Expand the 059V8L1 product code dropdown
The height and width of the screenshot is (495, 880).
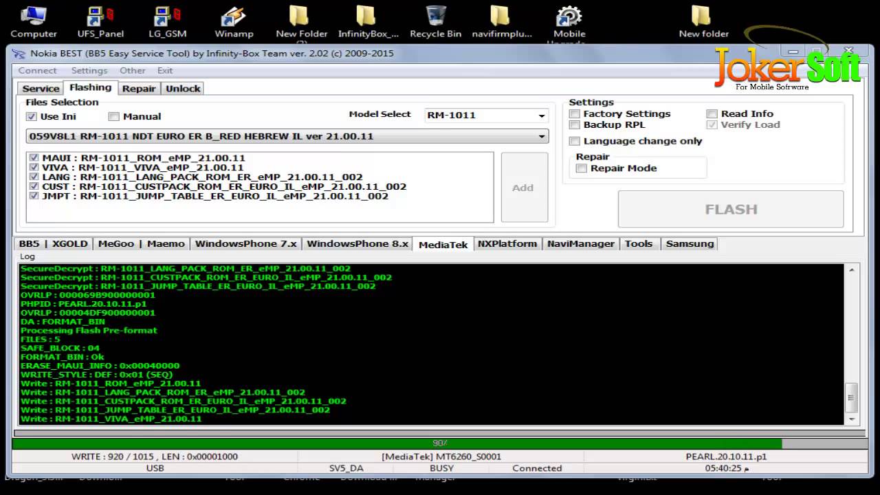click(x=287, y=136)
